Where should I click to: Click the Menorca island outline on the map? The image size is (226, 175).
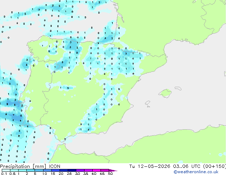coord(178,88)
